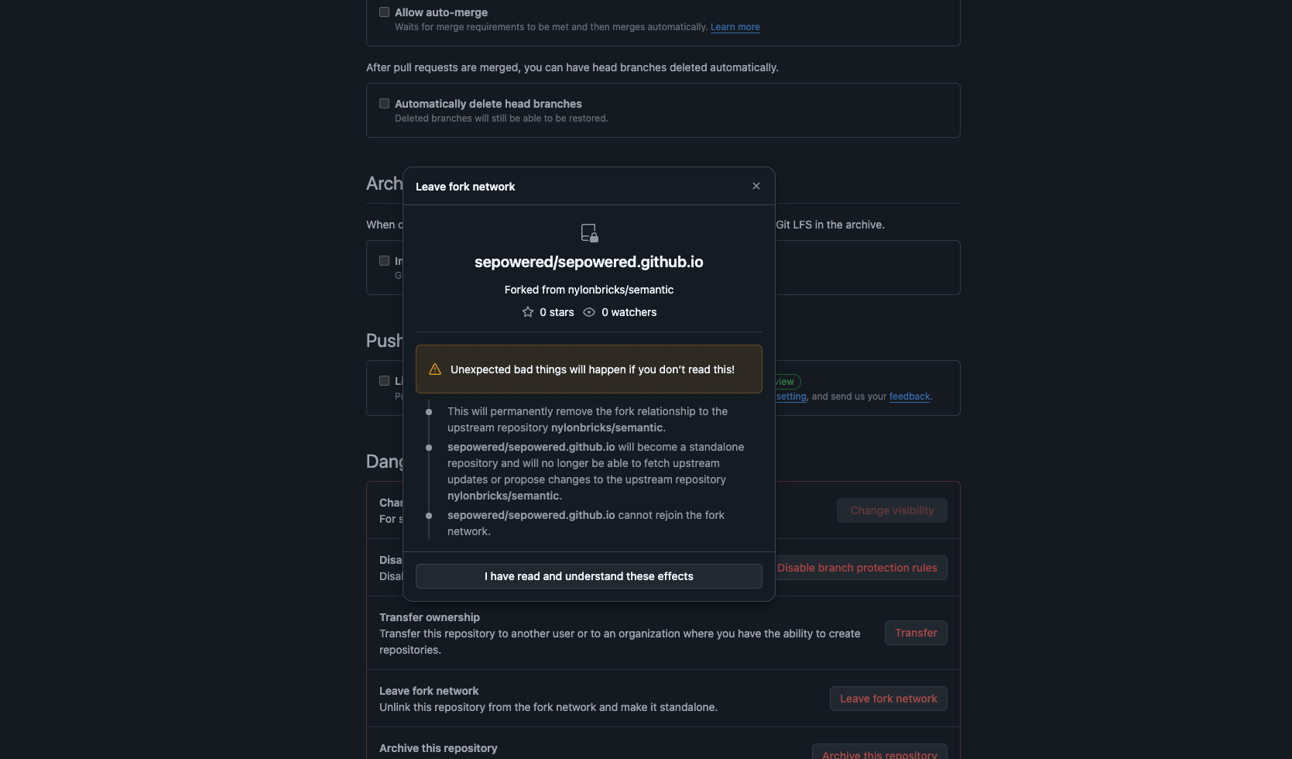Viewport: 1292px width, 759px height.
Task: Click Disable branch protection rules
Action: click(x=858, y=567)
